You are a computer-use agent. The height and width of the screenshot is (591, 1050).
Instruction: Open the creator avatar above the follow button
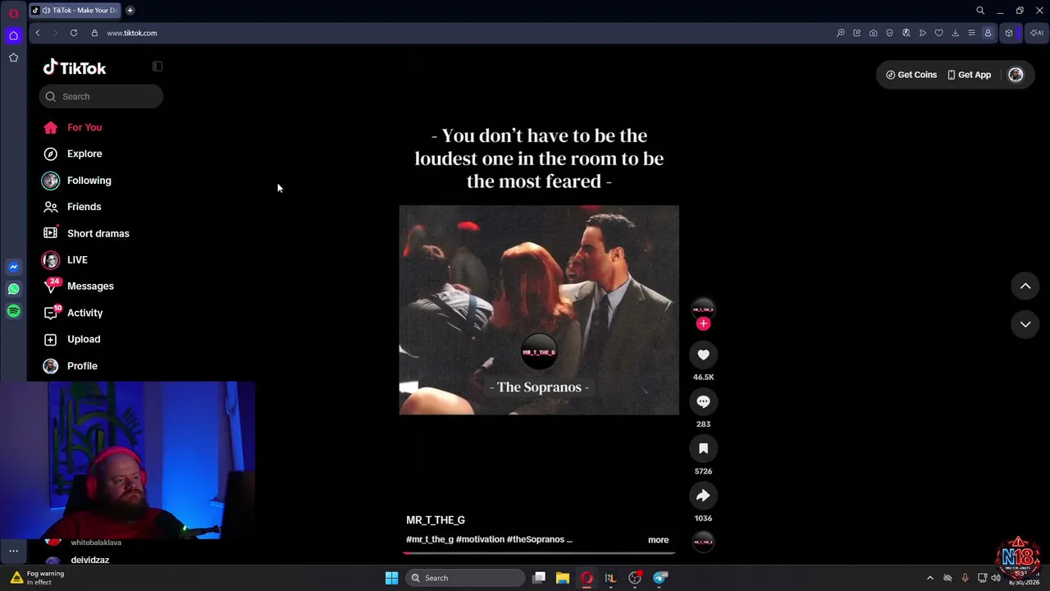coord(703,309)
